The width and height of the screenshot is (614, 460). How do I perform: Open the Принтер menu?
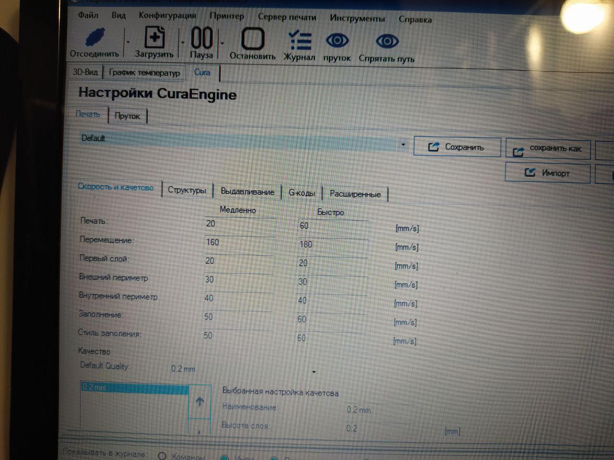click(x=226, y=16)
